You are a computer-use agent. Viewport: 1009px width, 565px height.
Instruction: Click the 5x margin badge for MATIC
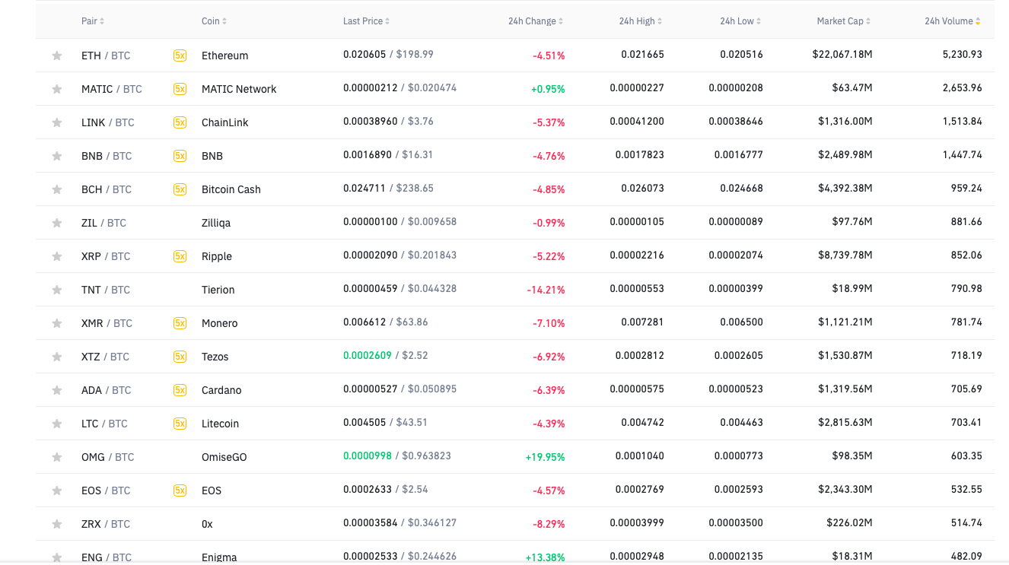(x=180, y=89)
